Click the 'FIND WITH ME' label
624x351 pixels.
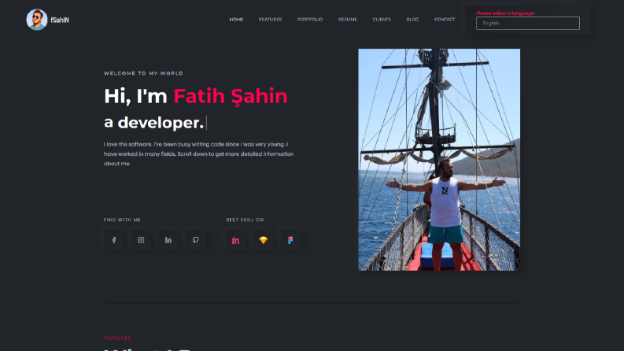point(122,220)
